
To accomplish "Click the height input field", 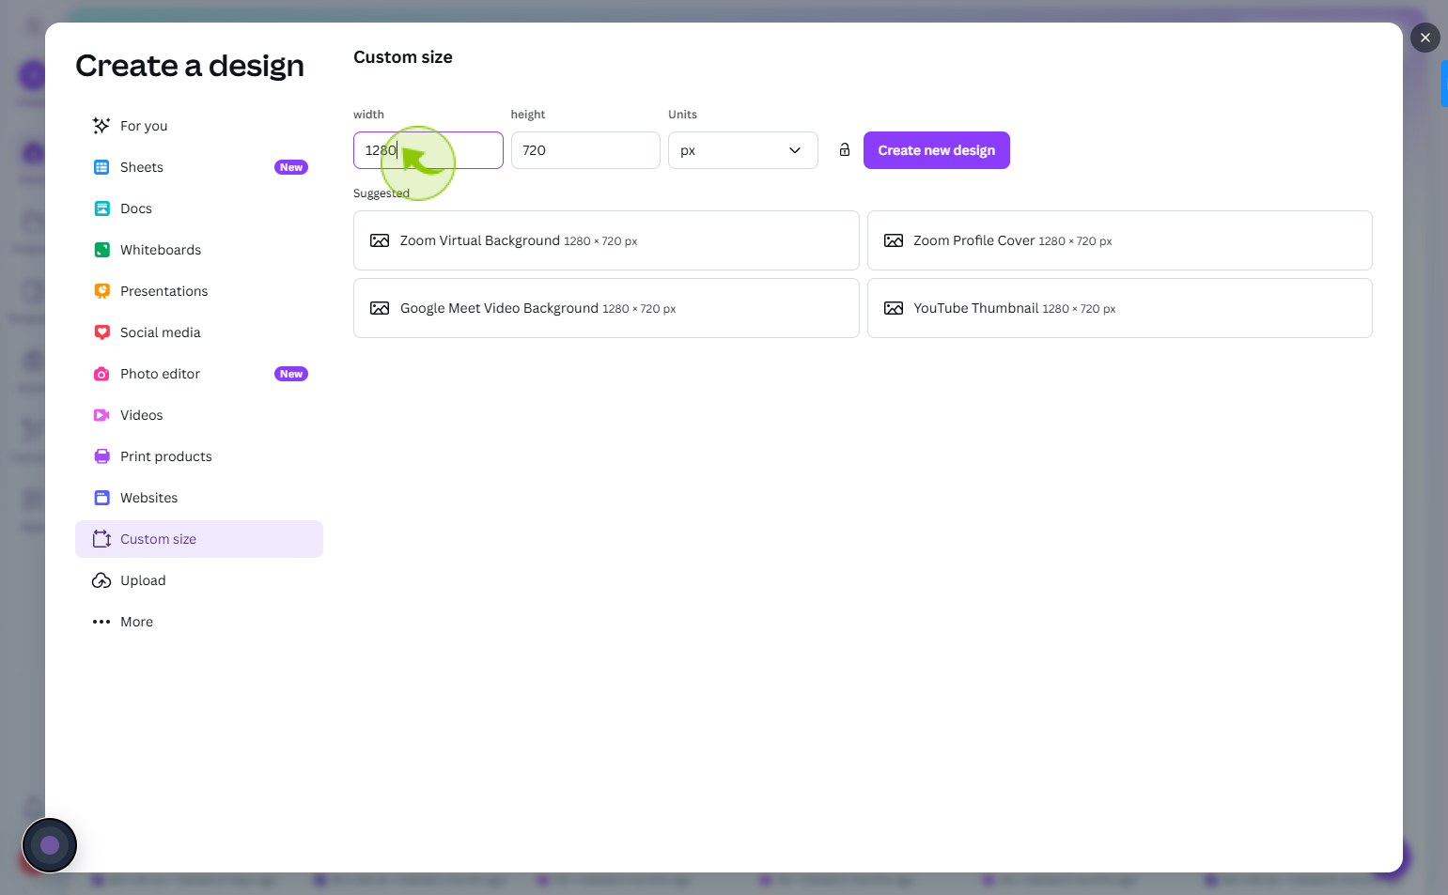I will tap(585, 150).
